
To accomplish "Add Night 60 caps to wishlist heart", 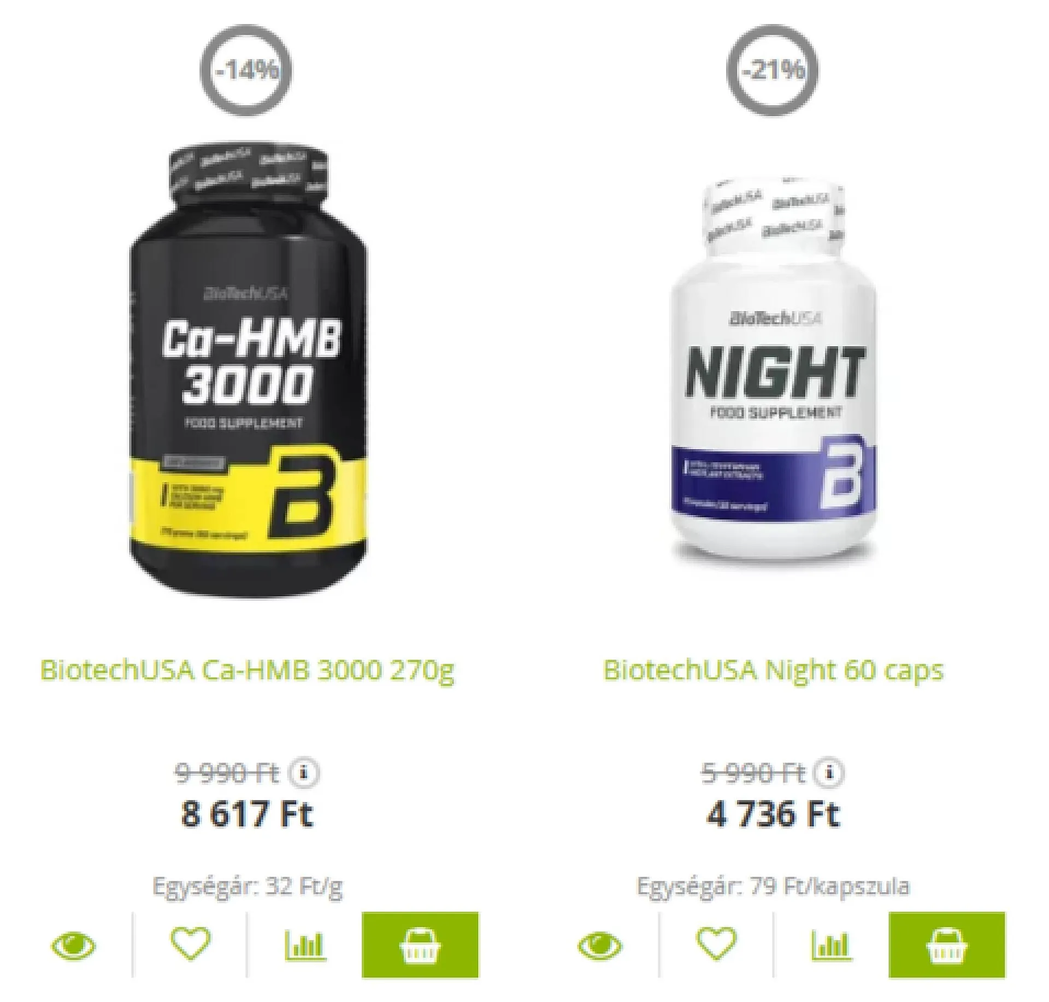I will pyautogui.click(x=716, y=944).
